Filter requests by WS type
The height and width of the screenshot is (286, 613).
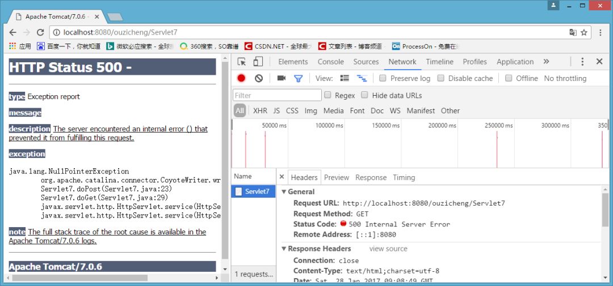395,111
